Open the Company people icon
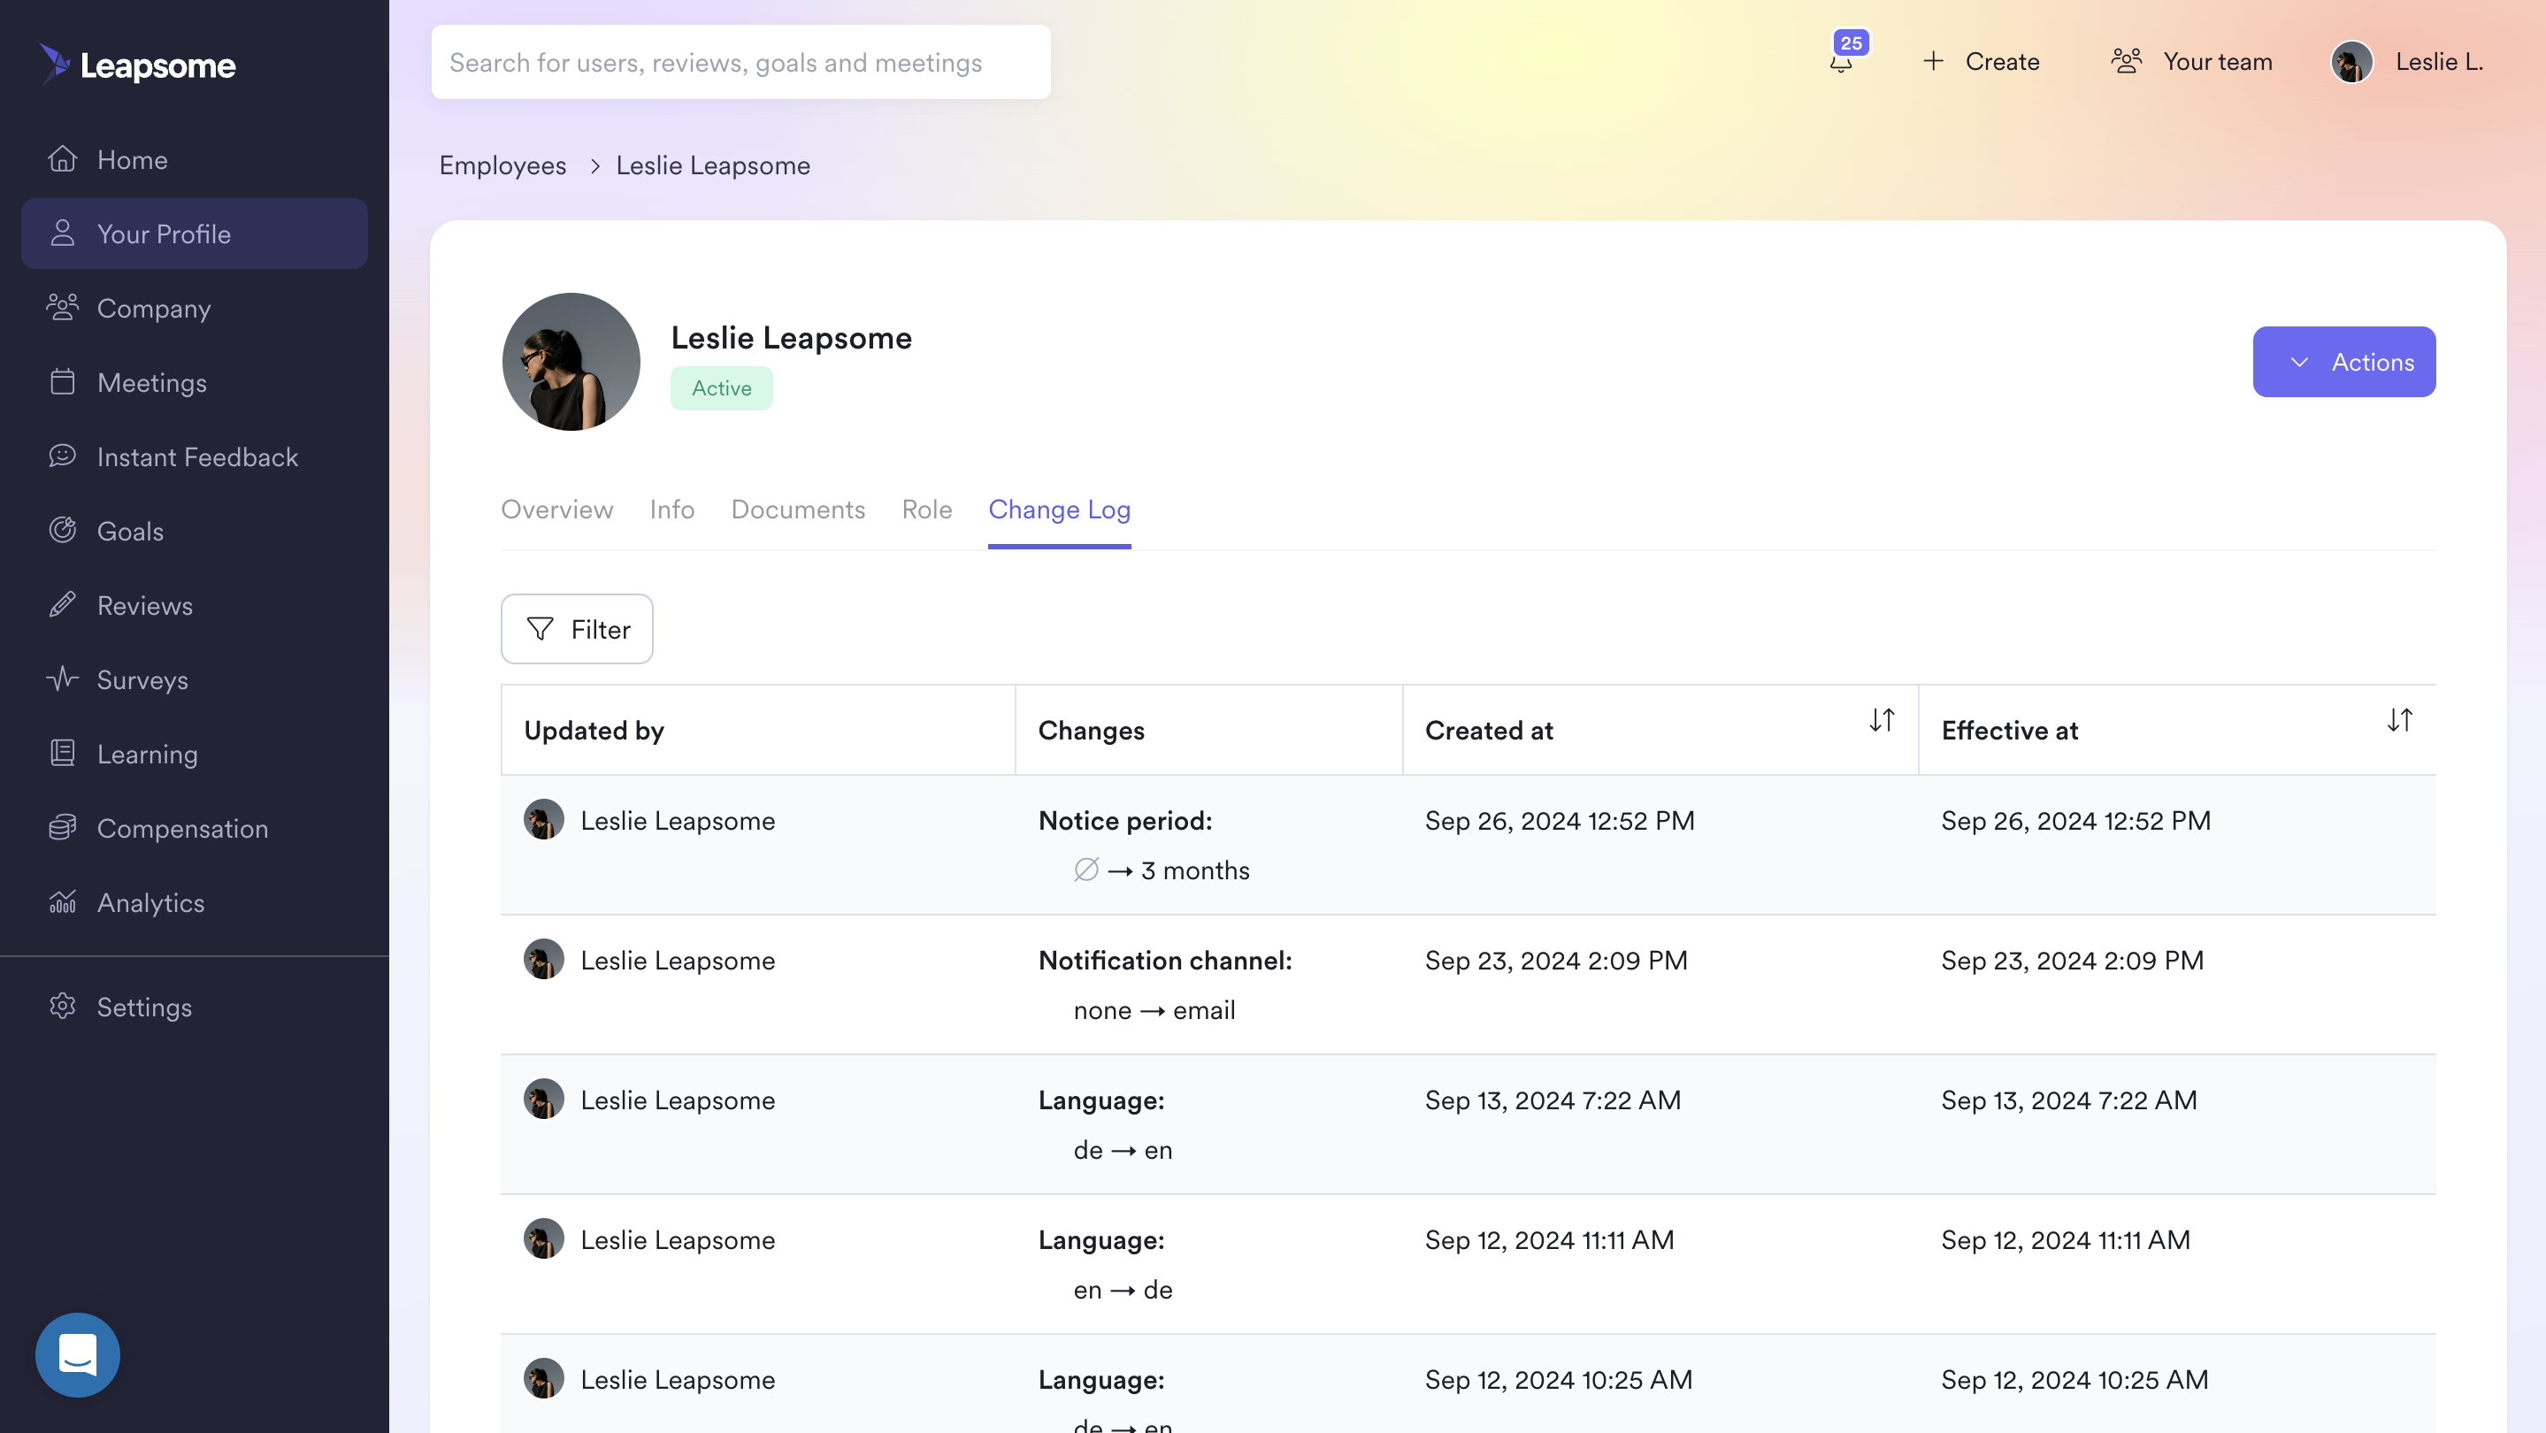Screen dimensions: 2546x1433 (x=62, y=307)
